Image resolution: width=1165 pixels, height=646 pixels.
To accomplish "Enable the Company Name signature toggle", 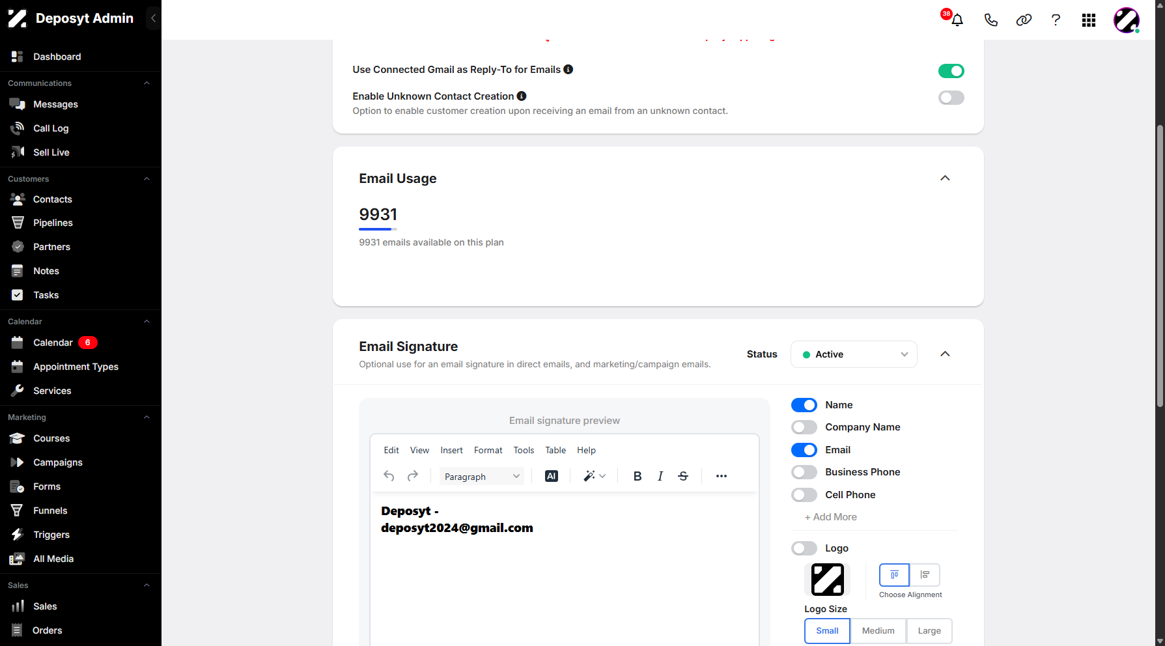I will point(804,427).
